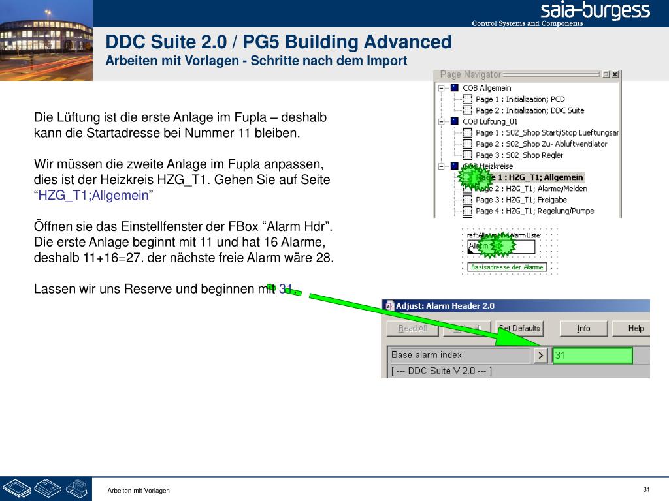Click the 'Adjust: Alarm Header 2.0' title bar
This screenshot has width=669, height=501.
515,306
